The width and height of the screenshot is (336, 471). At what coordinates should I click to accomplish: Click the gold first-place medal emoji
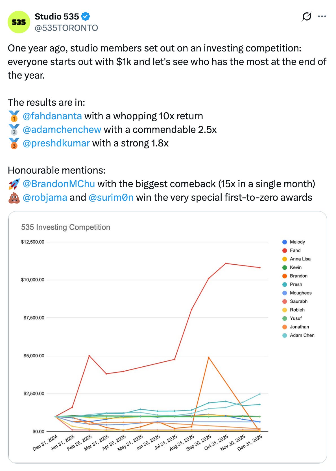point(14,116)
